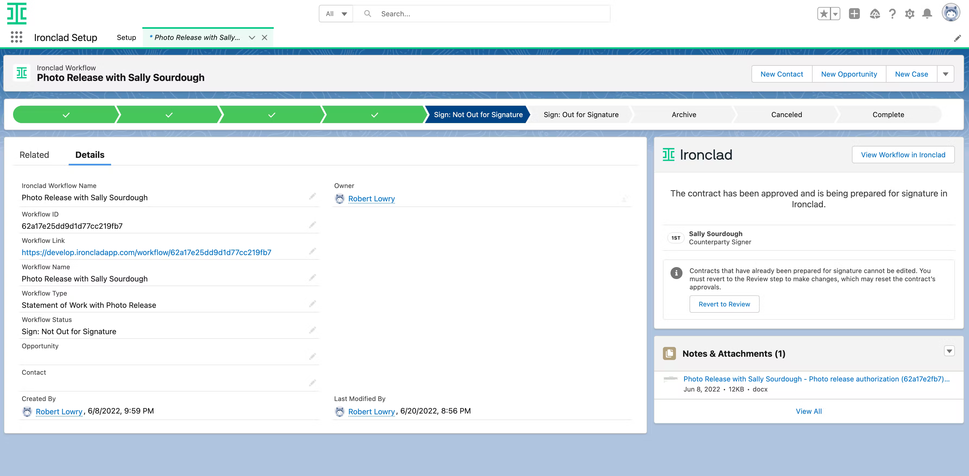Select the Canceled path stage
The width and height of the screenshot is (969, 476).
click(x=786, y=114)
